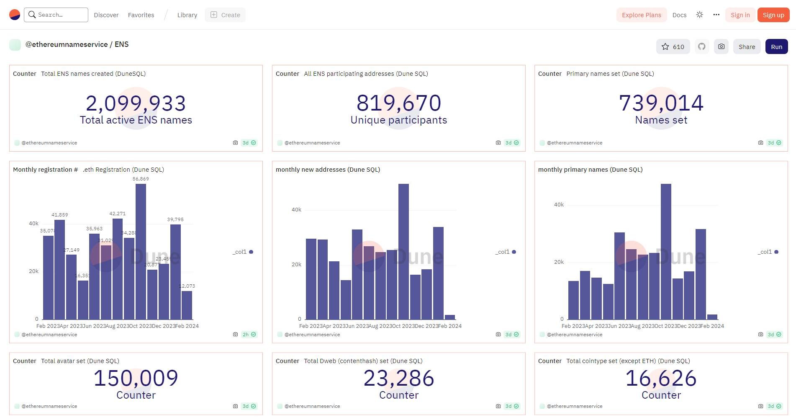Click the 739,014 counter value
Viewport: 796px width, 420px height.
661,103
